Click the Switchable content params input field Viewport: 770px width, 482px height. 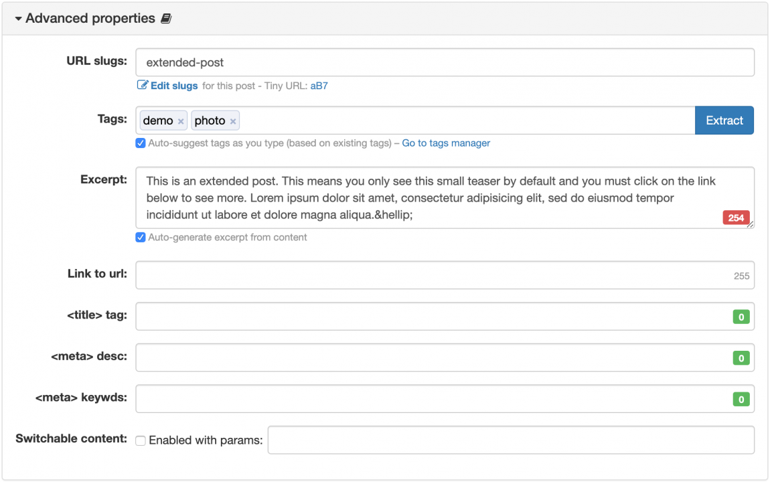(511, 440)
